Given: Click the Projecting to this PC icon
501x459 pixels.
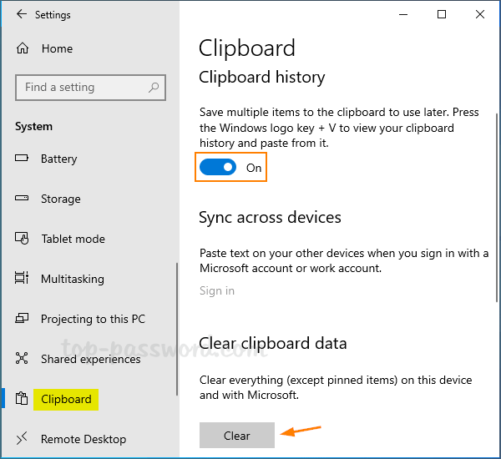Looking at the screenshot, I should (x=23, y=319).
